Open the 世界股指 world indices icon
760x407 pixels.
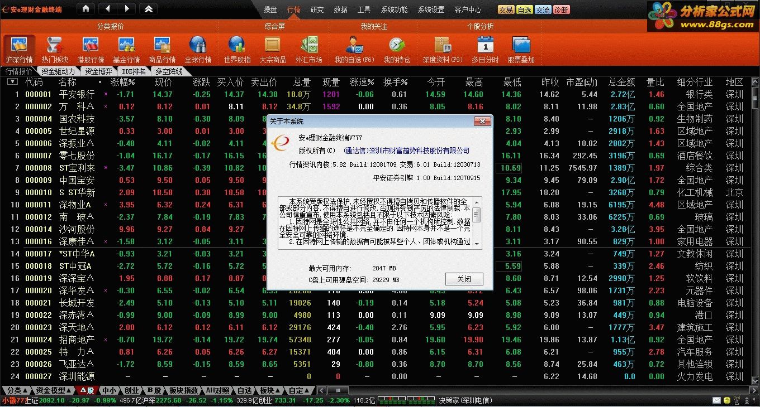coord(237,50)
